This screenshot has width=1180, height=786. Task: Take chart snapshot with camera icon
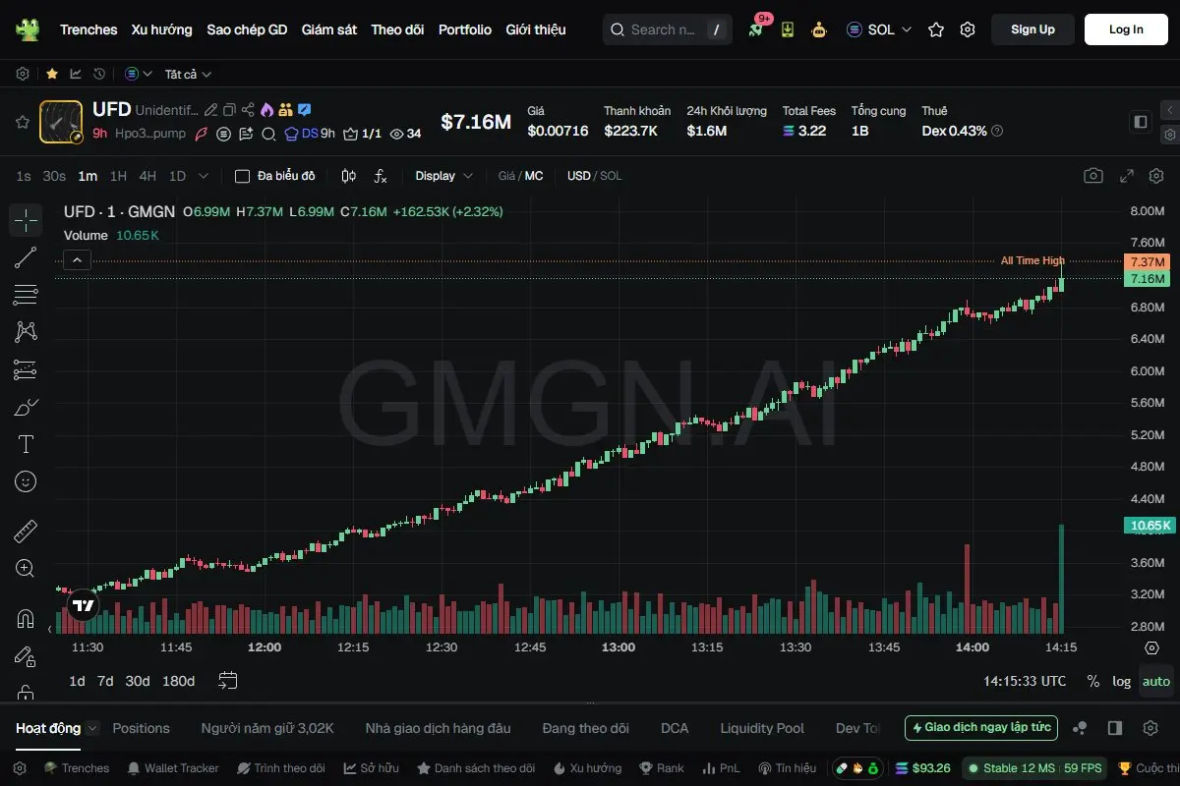(x=1093, y=176)
